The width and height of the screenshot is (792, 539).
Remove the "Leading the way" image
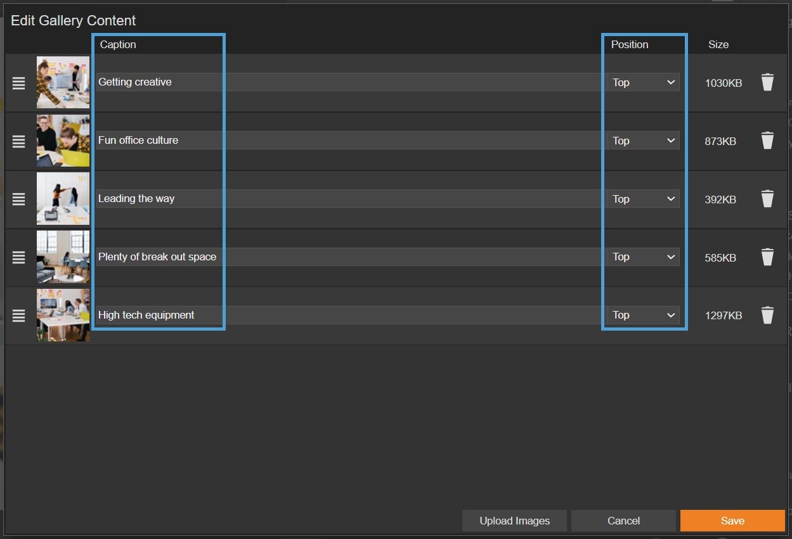767,199
